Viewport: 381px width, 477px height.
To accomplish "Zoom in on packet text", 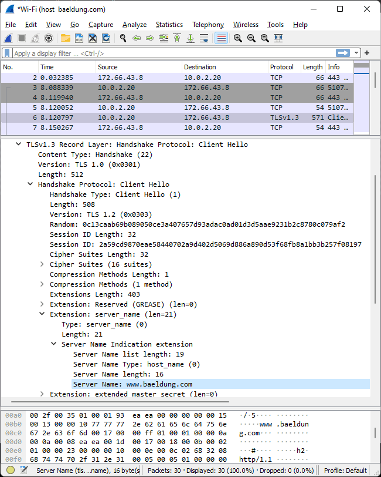I will [x=238, y=38].
